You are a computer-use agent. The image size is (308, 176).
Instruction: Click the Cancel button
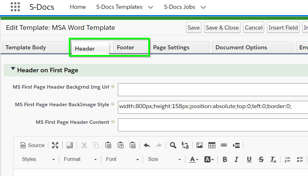pyautogui.click(x=253, y=28)
